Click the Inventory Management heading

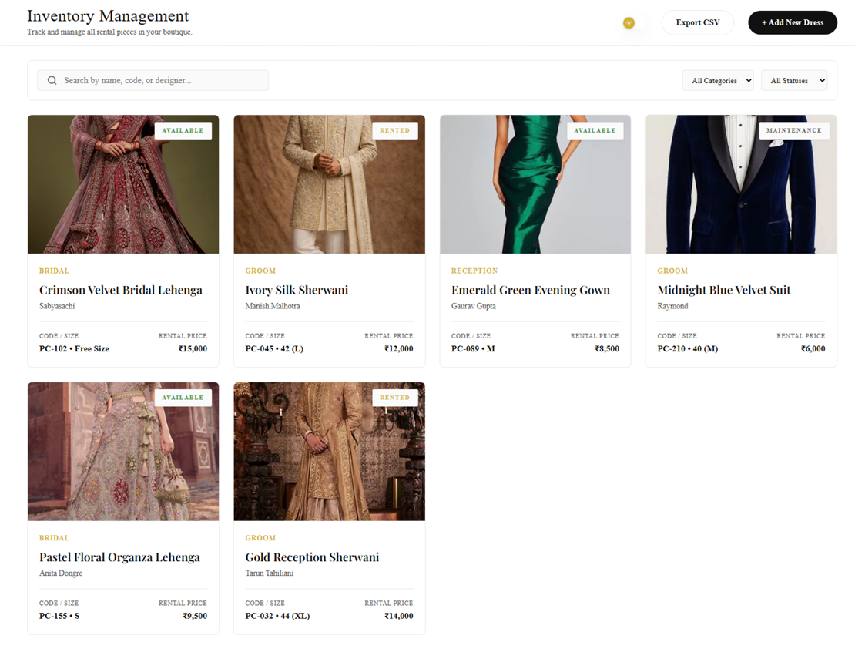point(108,16)
